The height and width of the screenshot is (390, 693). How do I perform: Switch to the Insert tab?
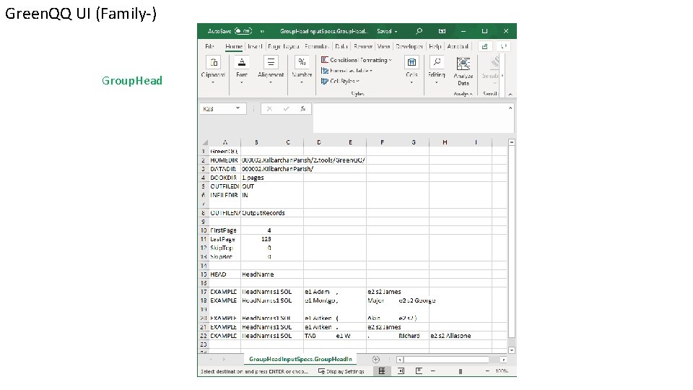(255, 46)
